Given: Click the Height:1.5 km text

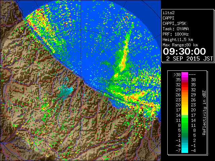Looking at the screenshot, I should (178, 40).
